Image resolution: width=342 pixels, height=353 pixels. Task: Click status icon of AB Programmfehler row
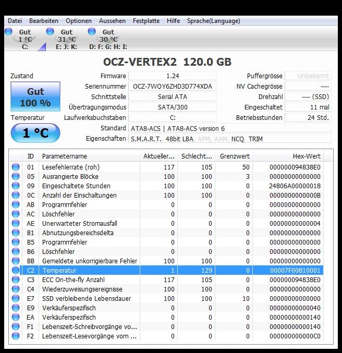(16, 204)
